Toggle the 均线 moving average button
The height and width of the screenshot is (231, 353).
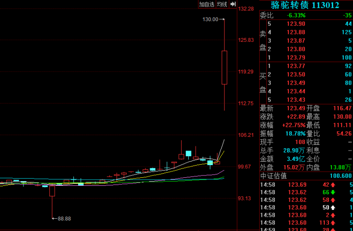[x=222, y=4]
